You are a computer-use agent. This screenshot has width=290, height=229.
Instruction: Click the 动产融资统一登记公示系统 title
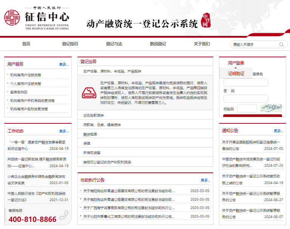pyautogui.click(x=142, y=24)
